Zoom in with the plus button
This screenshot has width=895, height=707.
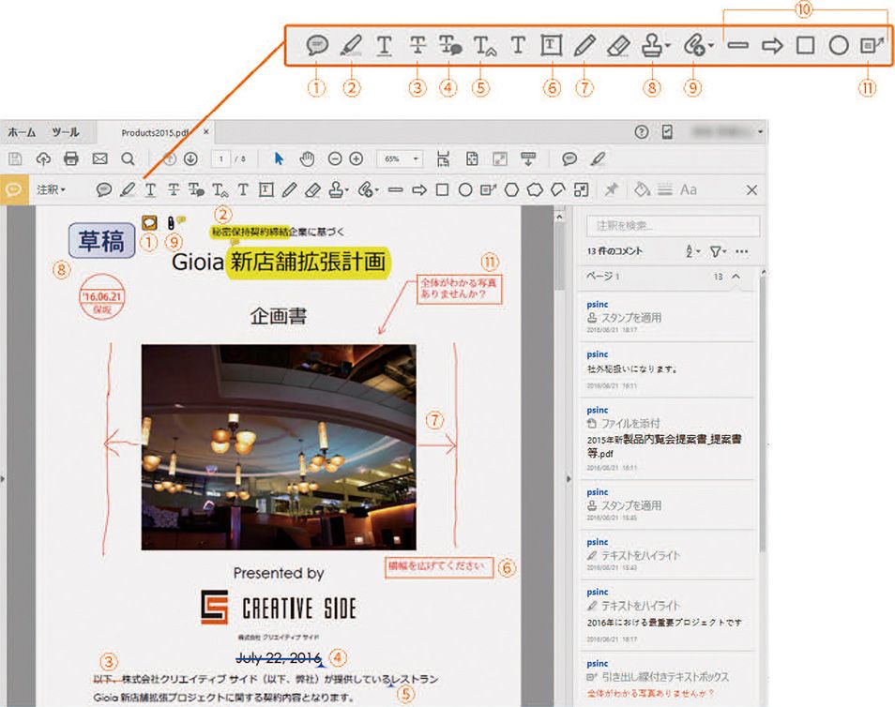pos(356,159)
